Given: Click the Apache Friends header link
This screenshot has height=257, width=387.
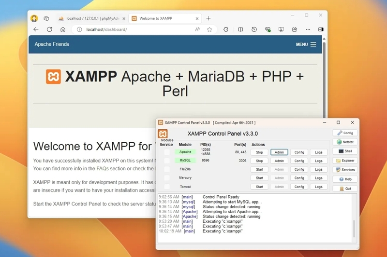Looking at the screenshot, I should tap(52, 44).
